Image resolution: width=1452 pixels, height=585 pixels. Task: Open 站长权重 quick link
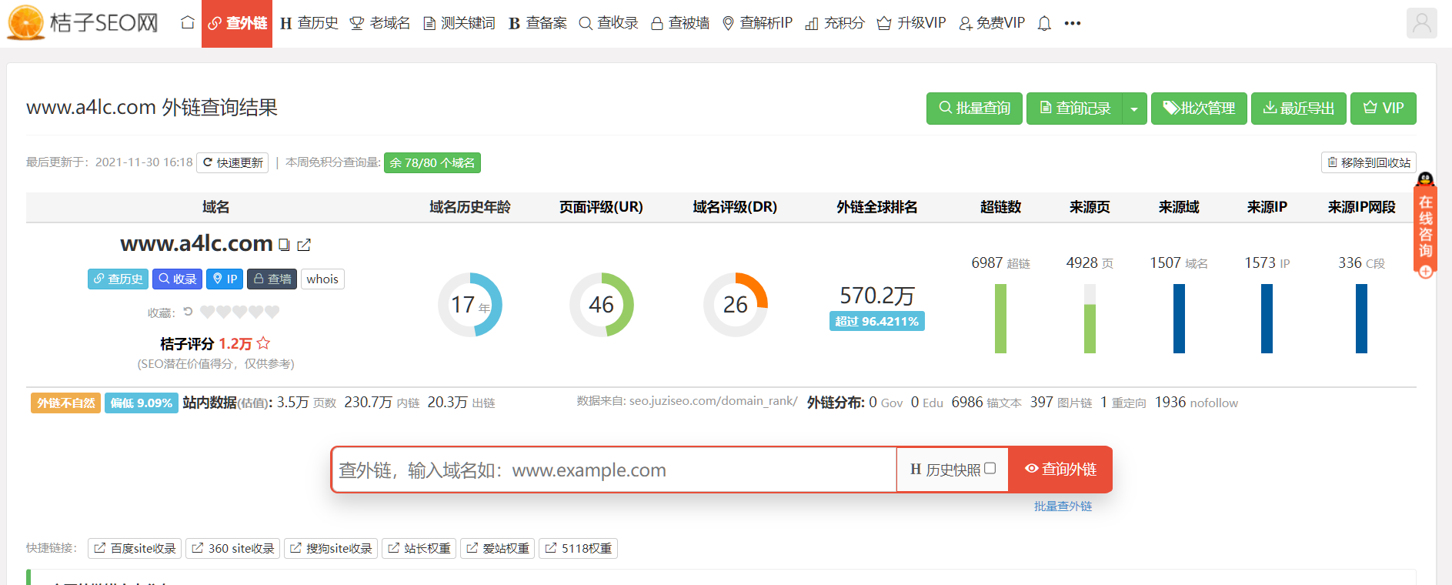[419, 548]
